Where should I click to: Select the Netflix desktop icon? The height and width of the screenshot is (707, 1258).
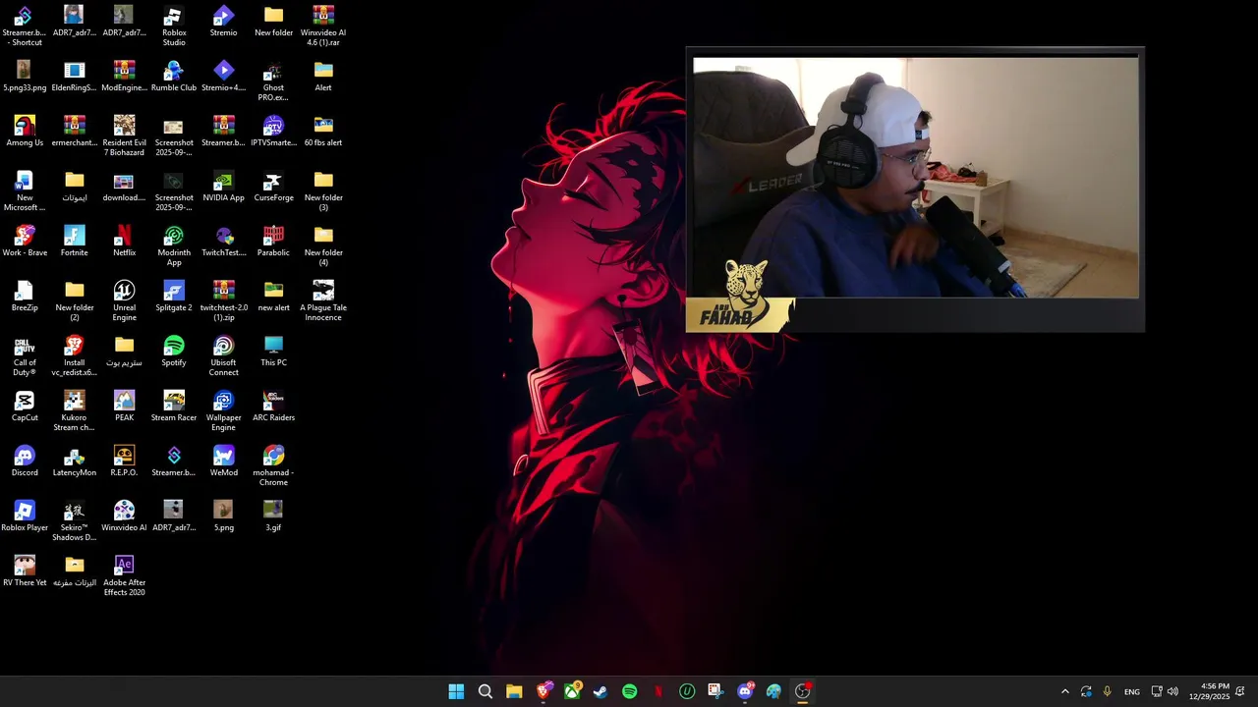(x=124, y=242)
